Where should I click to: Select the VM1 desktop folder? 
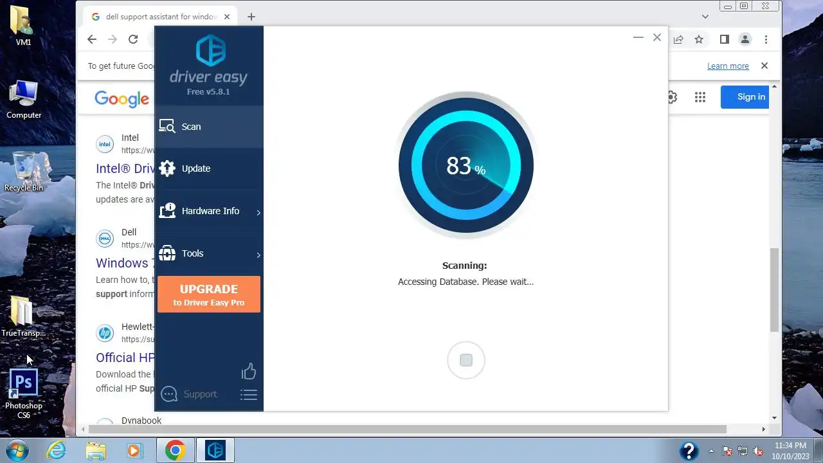(24, 26)
